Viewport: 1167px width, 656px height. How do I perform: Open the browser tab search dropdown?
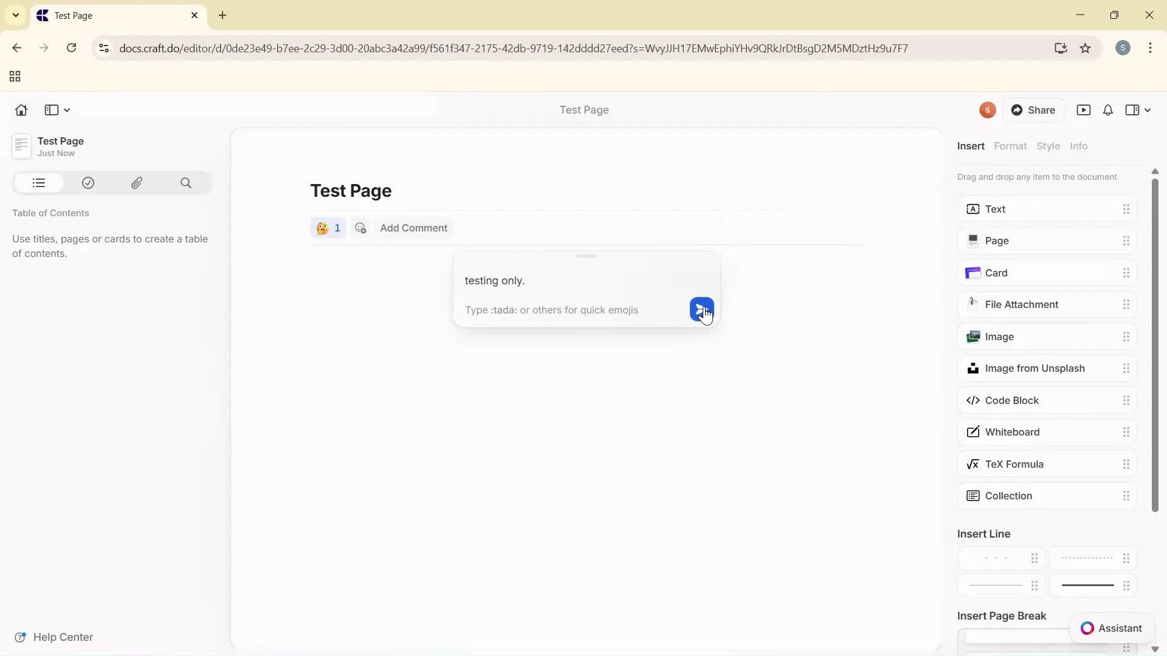pyautogui.click(x=16, y=15)
